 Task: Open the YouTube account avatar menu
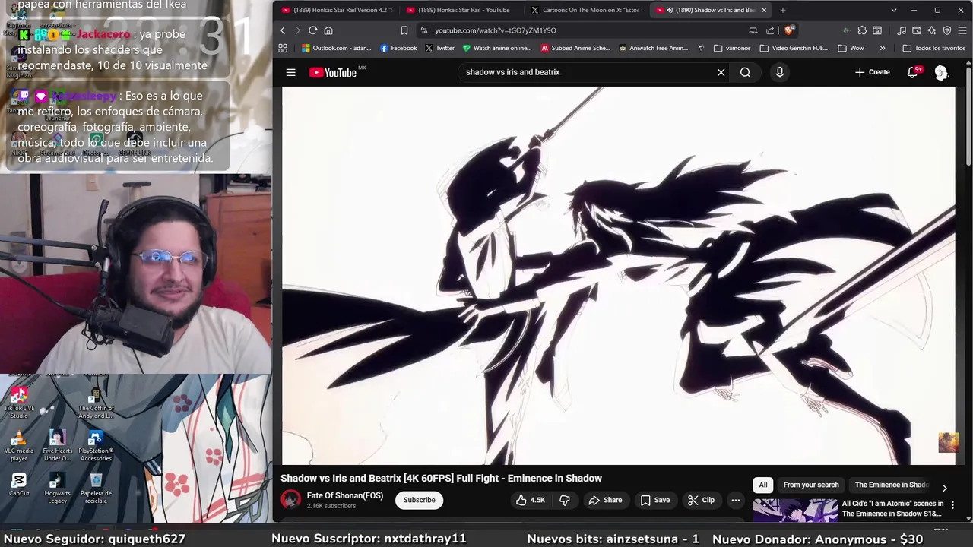click(941, 72)
